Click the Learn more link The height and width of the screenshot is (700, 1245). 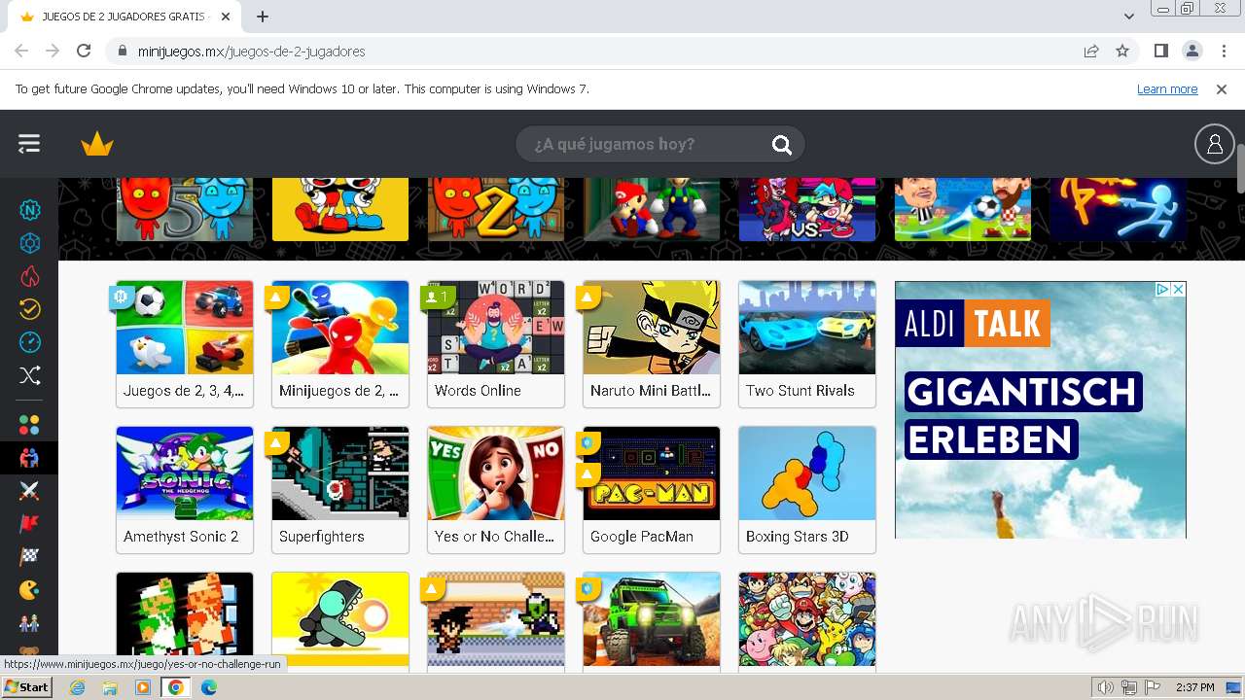(x=1167, y=89)
